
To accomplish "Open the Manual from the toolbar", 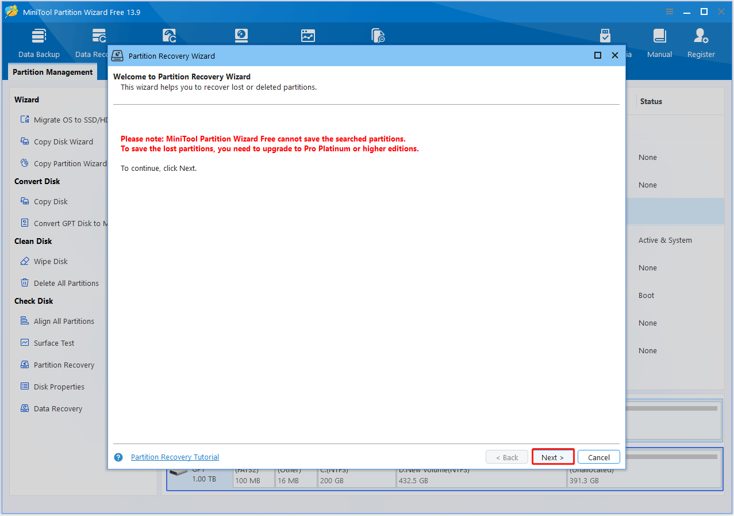I will click(659, 43).
